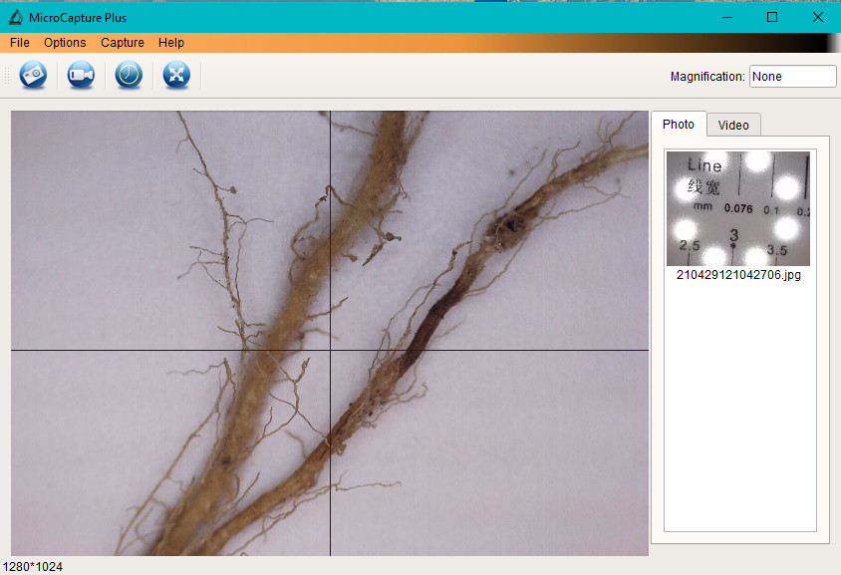Open the Help menu
841x575 pixels.
(x=171, y=43)
